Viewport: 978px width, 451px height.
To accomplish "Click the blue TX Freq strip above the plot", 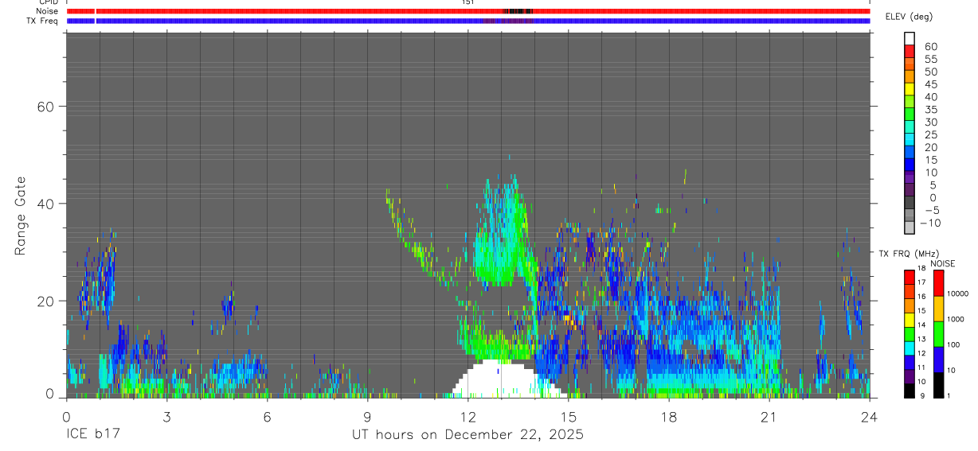I will point(468,21).
